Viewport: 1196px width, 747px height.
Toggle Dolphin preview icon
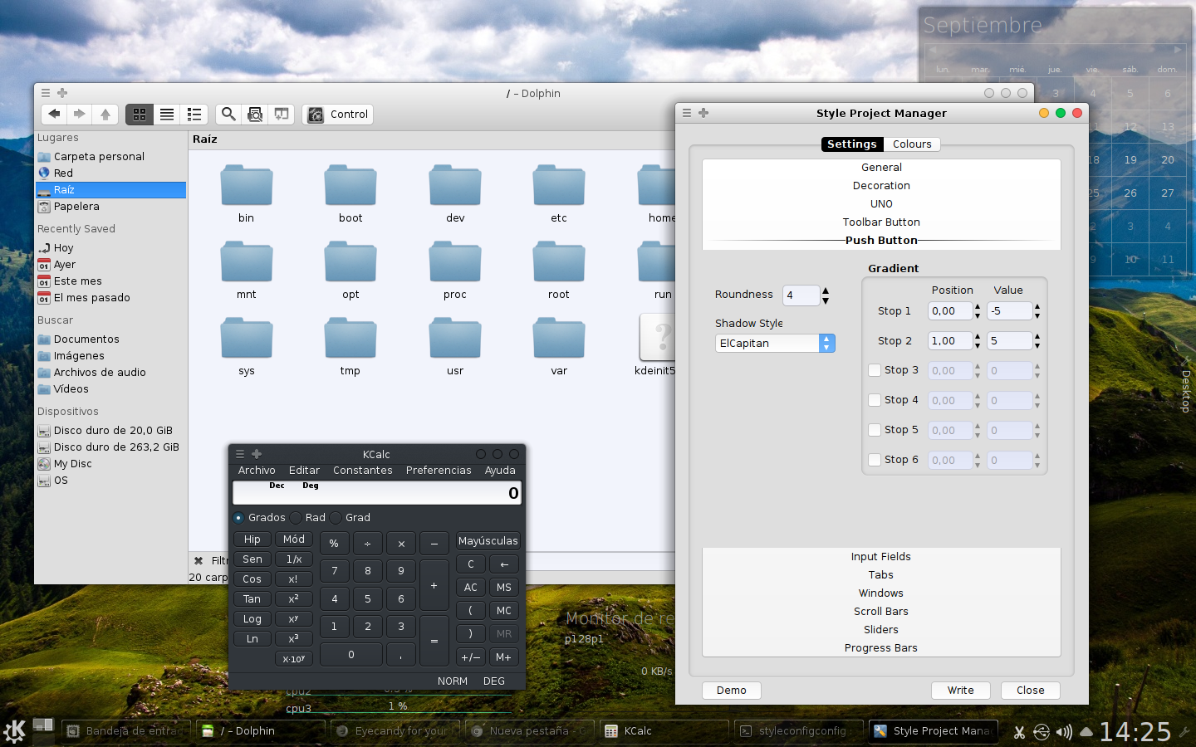255,115
